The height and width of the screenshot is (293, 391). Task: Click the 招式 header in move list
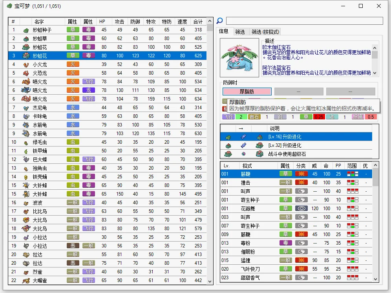[x=258, y=166]
